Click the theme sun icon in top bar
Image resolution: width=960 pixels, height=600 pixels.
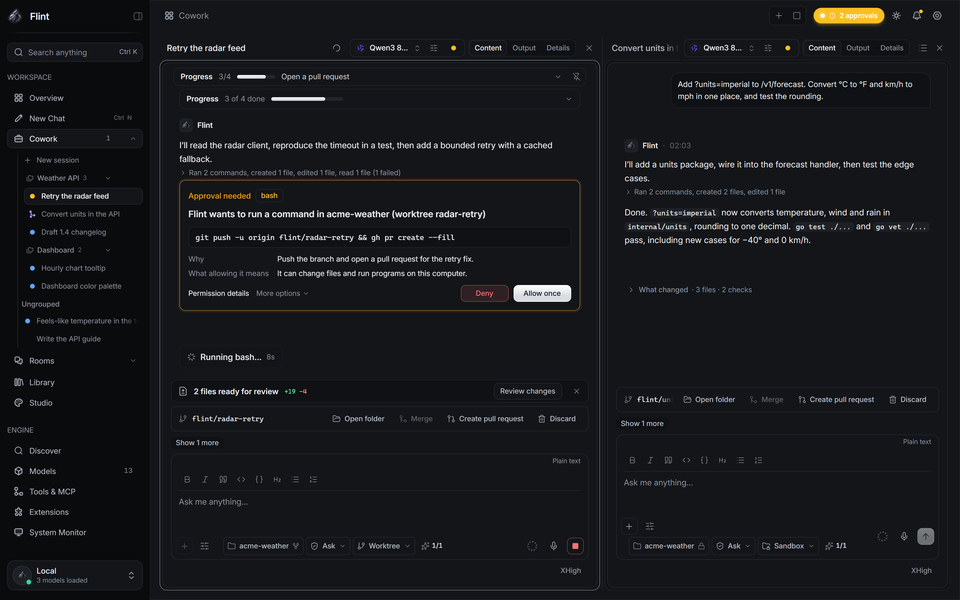coord(896,16)
